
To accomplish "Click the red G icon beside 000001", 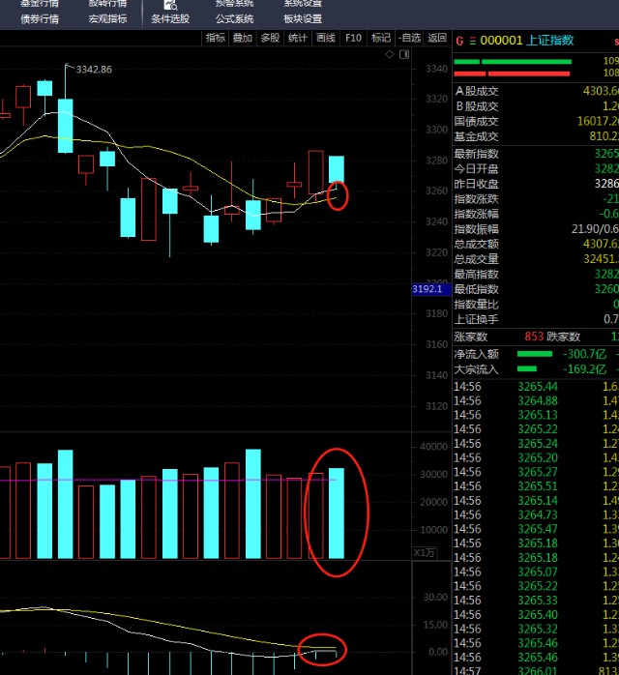I will [x=459, y=41].
